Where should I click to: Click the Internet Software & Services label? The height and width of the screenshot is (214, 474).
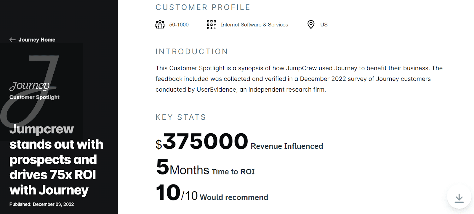click(254, 25)
